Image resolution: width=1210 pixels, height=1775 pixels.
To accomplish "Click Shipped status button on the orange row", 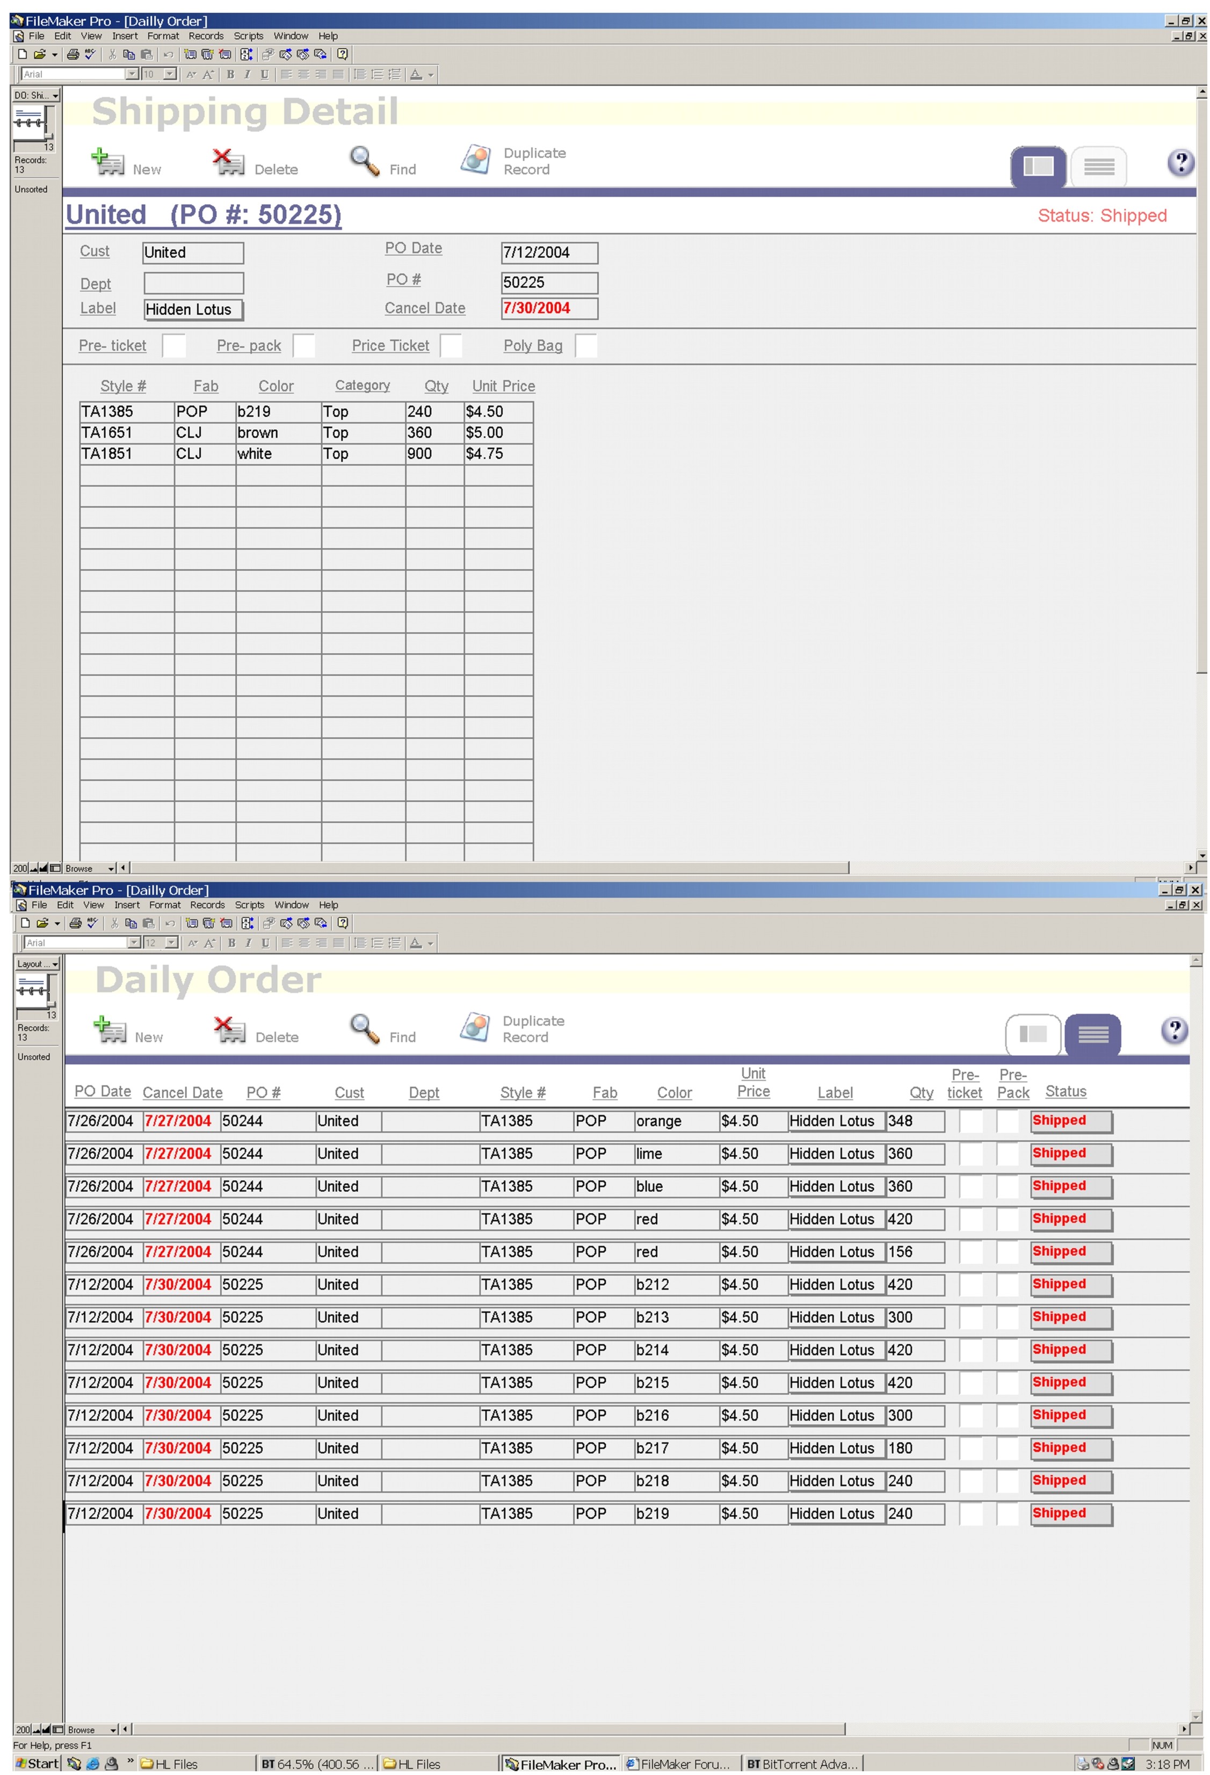I will coord(1071,1122).
